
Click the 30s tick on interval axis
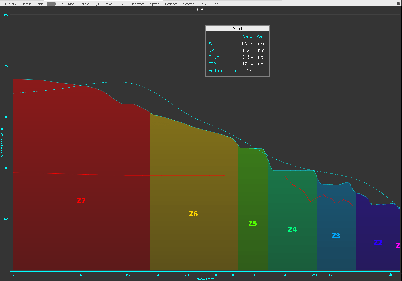tap(157, 275)
